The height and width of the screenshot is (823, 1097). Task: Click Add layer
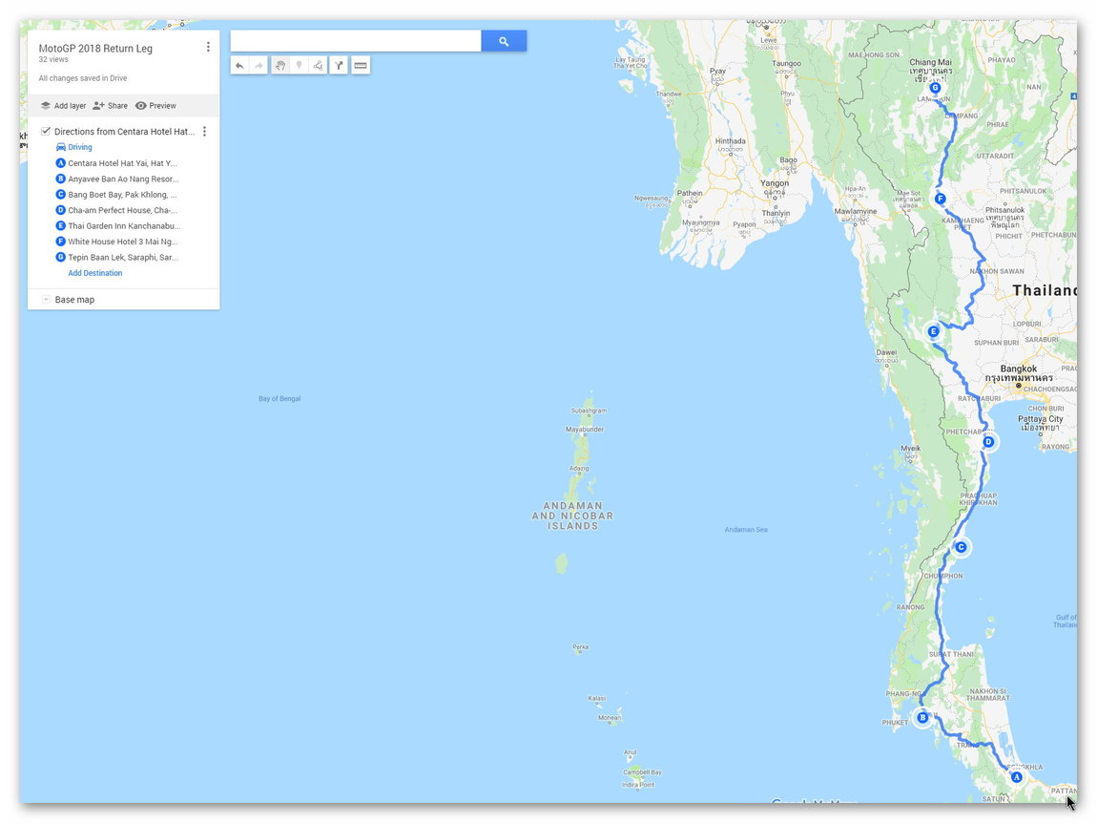[63, 106]
